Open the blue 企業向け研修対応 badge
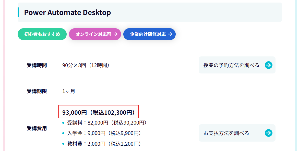Screen dimensions: 299x151 (150, 34)
